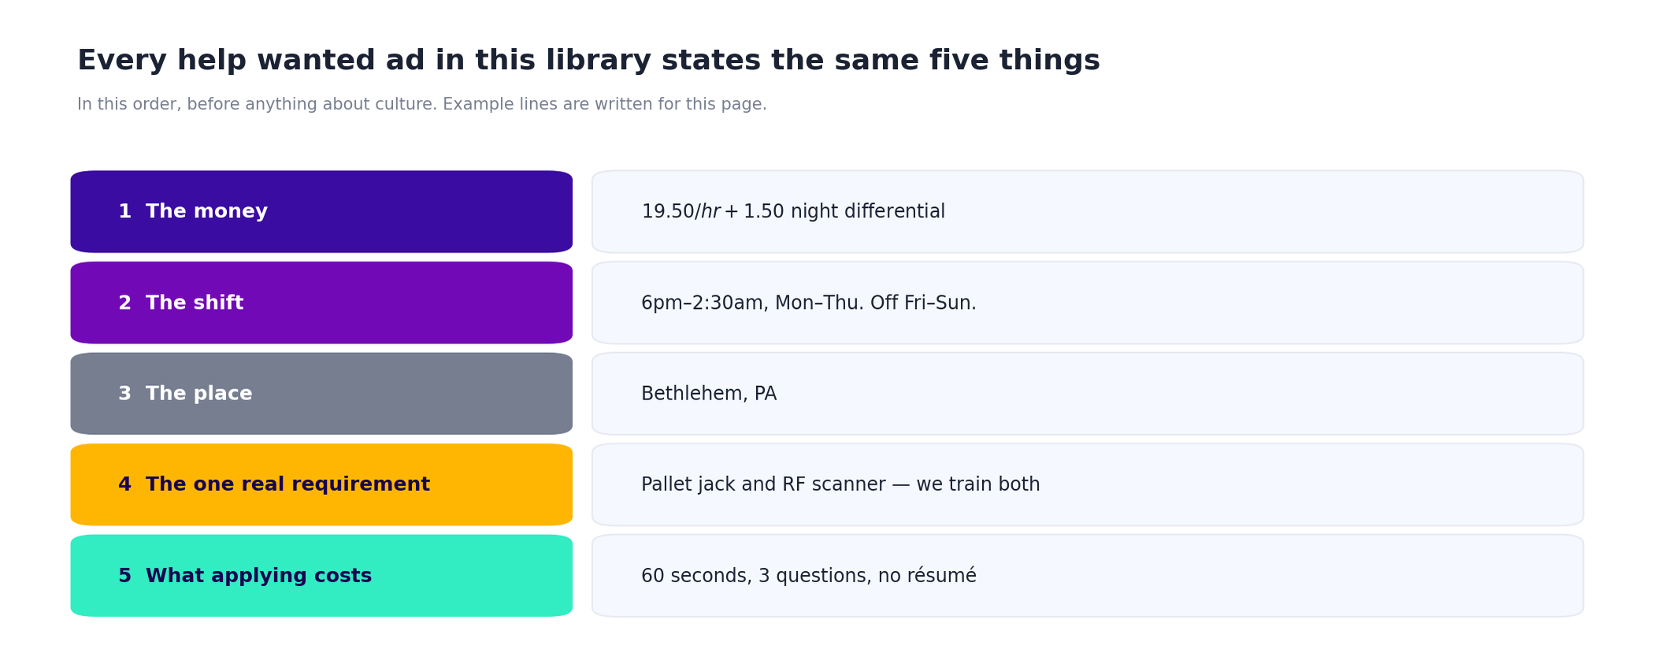Click the gray "3 The place" block
The width and height of the screenshot is (1654, 646).
click(321, 394)
